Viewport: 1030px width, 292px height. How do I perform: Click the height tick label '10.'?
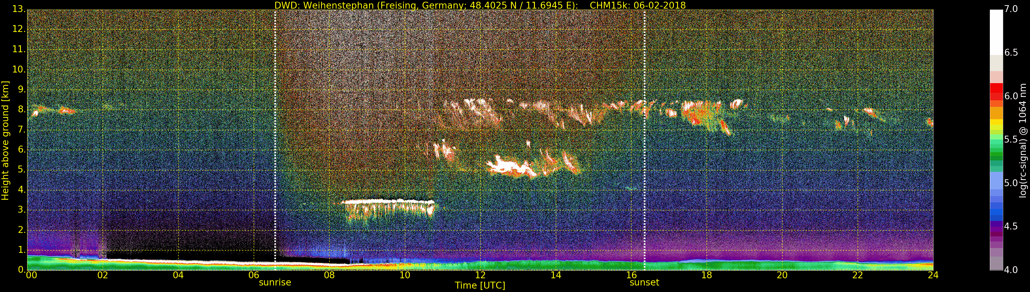click(19, 70)
